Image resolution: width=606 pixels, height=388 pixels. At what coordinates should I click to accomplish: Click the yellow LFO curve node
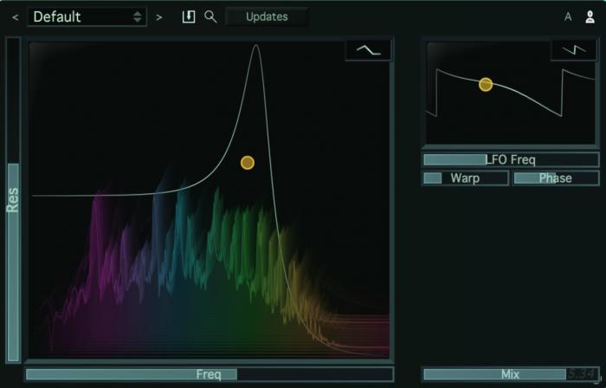point(486,84)
